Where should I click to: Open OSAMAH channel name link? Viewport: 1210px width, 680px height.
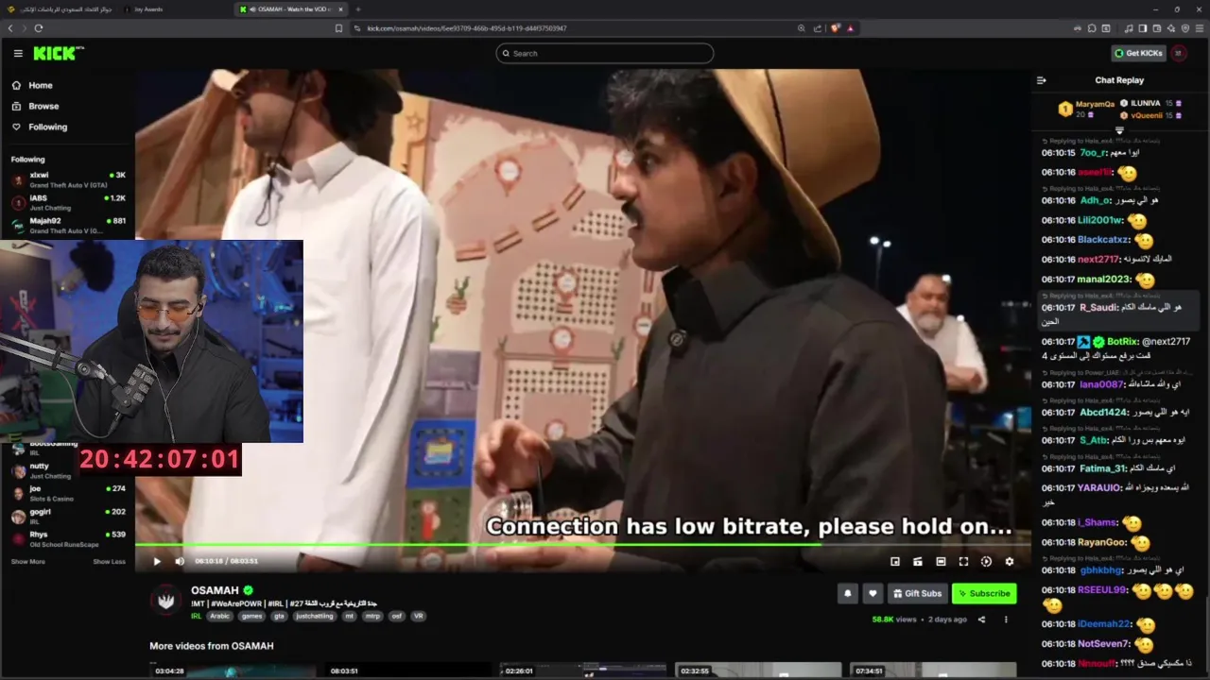click(x=215, y=590)
